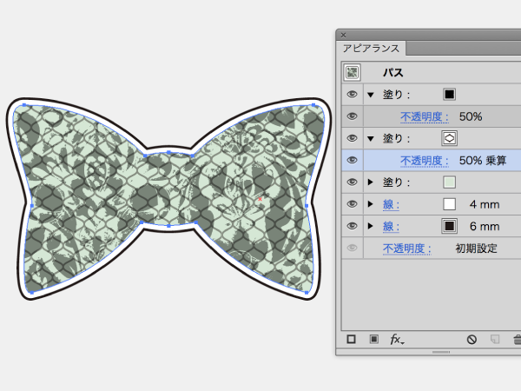This screenshot has width=521, height=391.
Task: Hide the top black fill layer
Action: pyautogui.click(x=352, y=94)
